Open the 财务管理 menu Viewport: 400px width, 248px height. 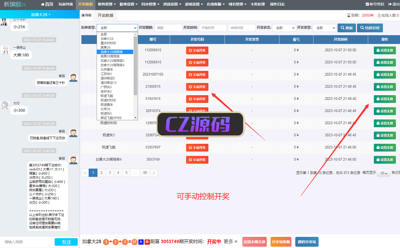point(107,4)
